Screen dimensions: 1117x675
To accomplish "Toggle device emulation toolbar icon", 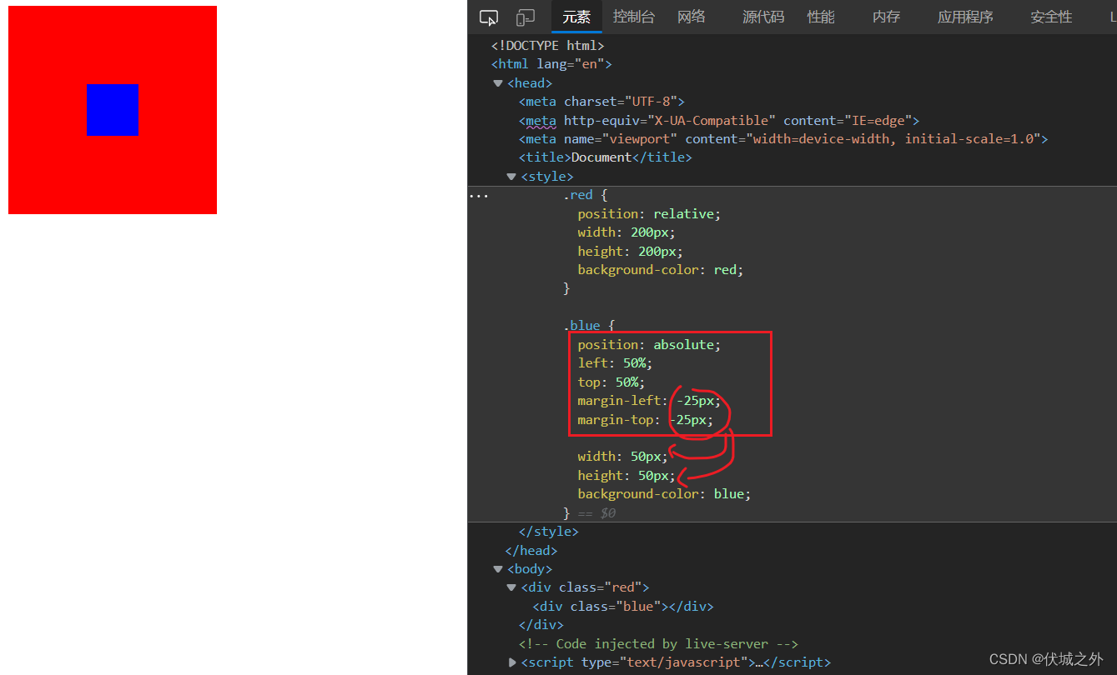I will click(x=525, y=17).
